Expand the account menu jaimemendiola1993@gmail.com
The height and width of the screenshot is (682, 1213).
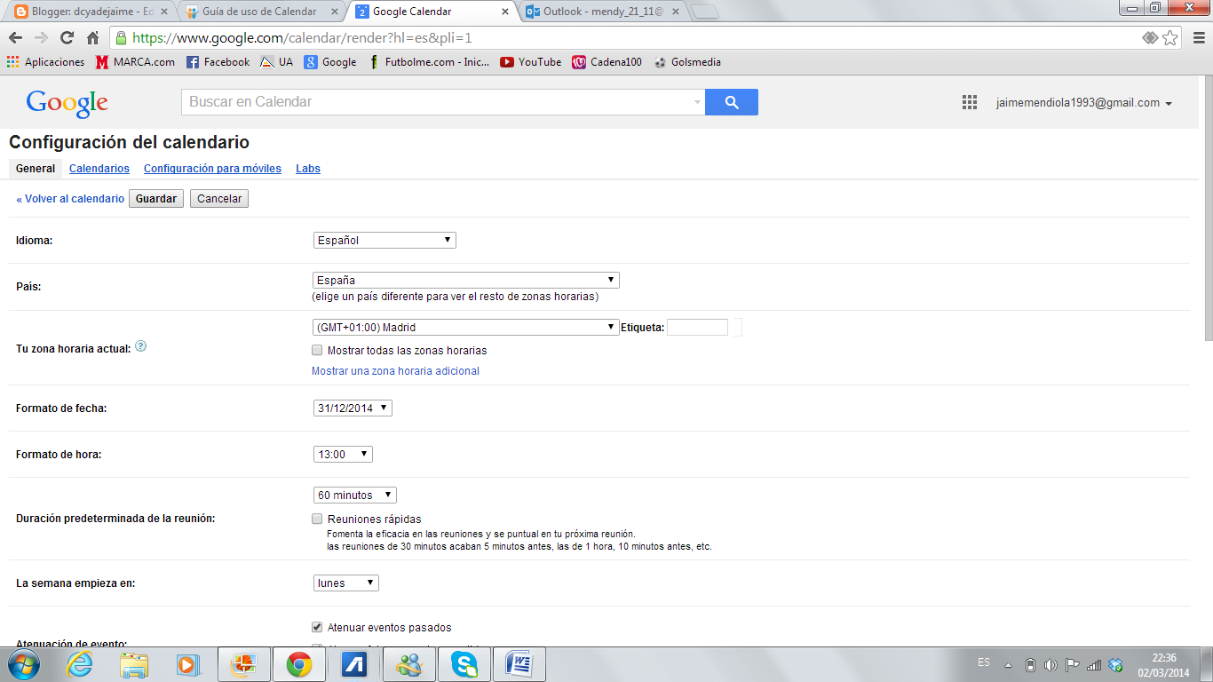click(1084, 103)
